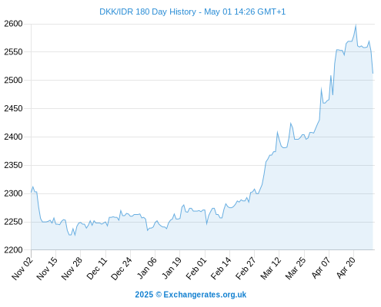Select the Feb 14 date label
This screenshot has width=381, height=307.
[221, 268]
